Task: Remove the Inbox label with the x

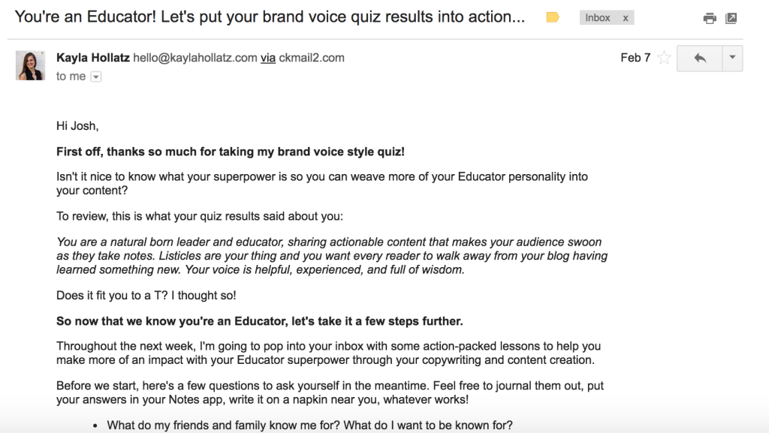Action: (626, 18)
